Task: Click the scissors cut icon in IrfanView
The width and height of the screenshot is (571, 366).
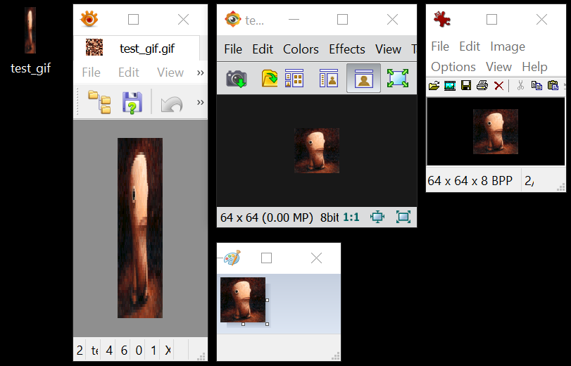Action: tap(520, 86)
